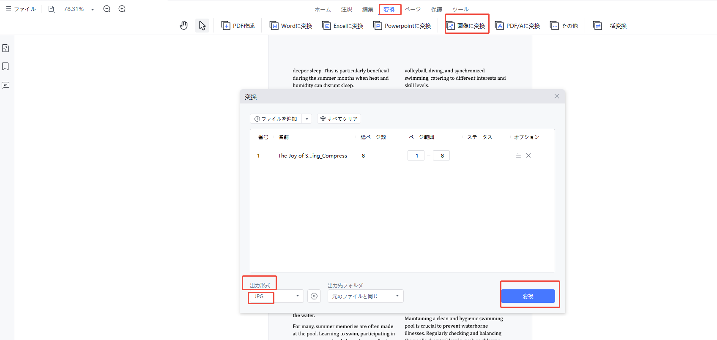Open the page thumbnails sidebar panel

5,48
